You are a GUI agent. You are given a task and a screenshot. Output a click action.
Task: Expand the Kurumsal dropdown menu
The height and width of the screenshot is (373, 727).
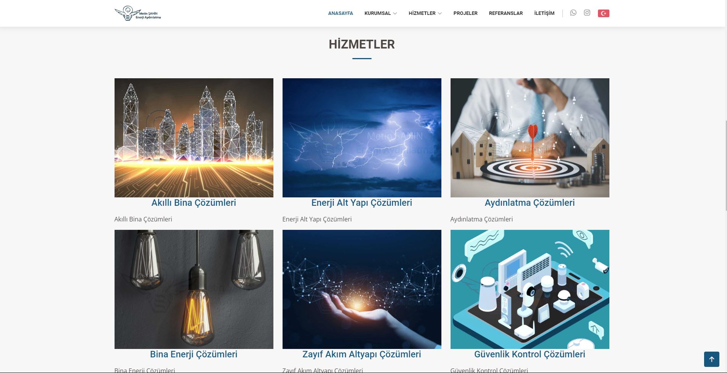[380, 13]
